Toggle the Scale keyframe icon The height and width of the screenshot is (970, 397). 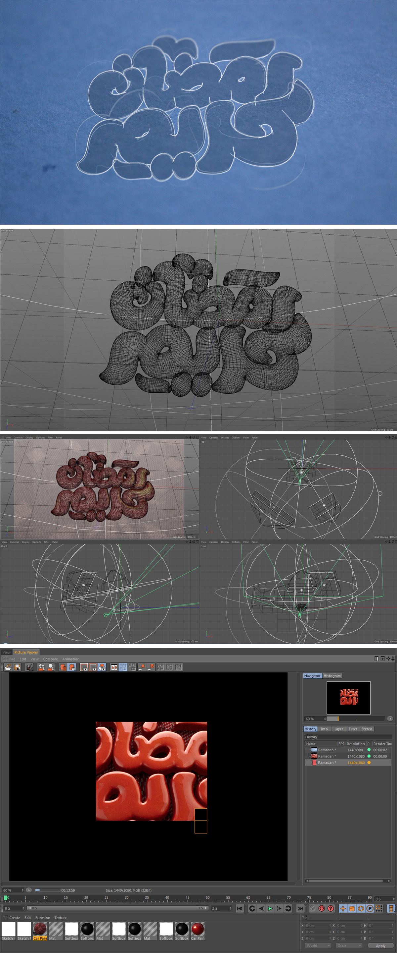[x=352, y=909]
